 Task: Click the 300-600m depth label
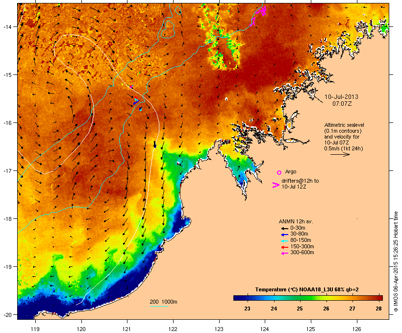click(302, 253)
